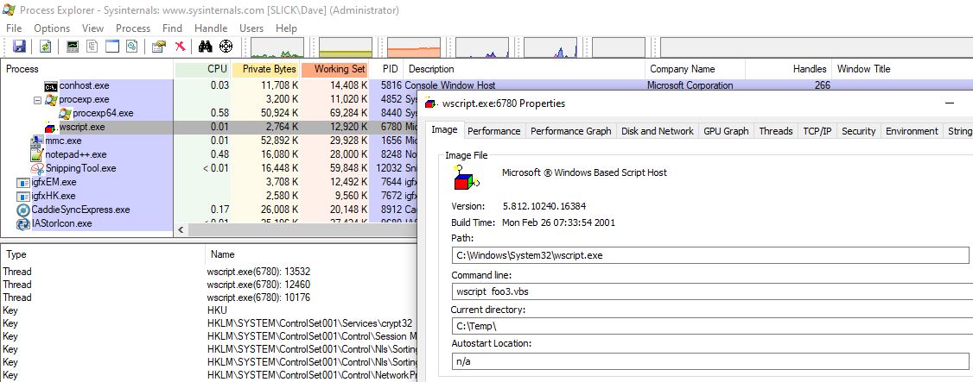
Task: Click the IAStorIcon.exe process icon
Action: [x=23, y=223]
